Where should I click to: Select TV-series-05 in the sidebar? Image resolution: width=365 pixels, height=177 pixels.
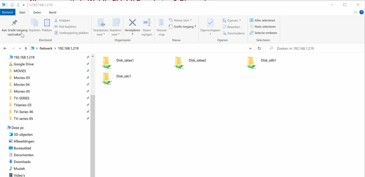coord(23,118)
